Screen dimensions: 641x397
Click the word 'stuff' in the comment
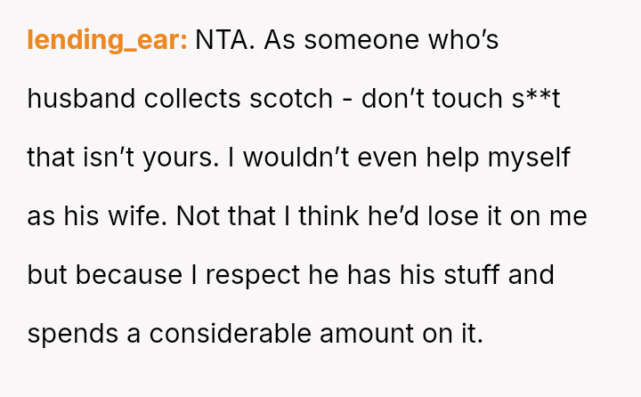point(454,275)
